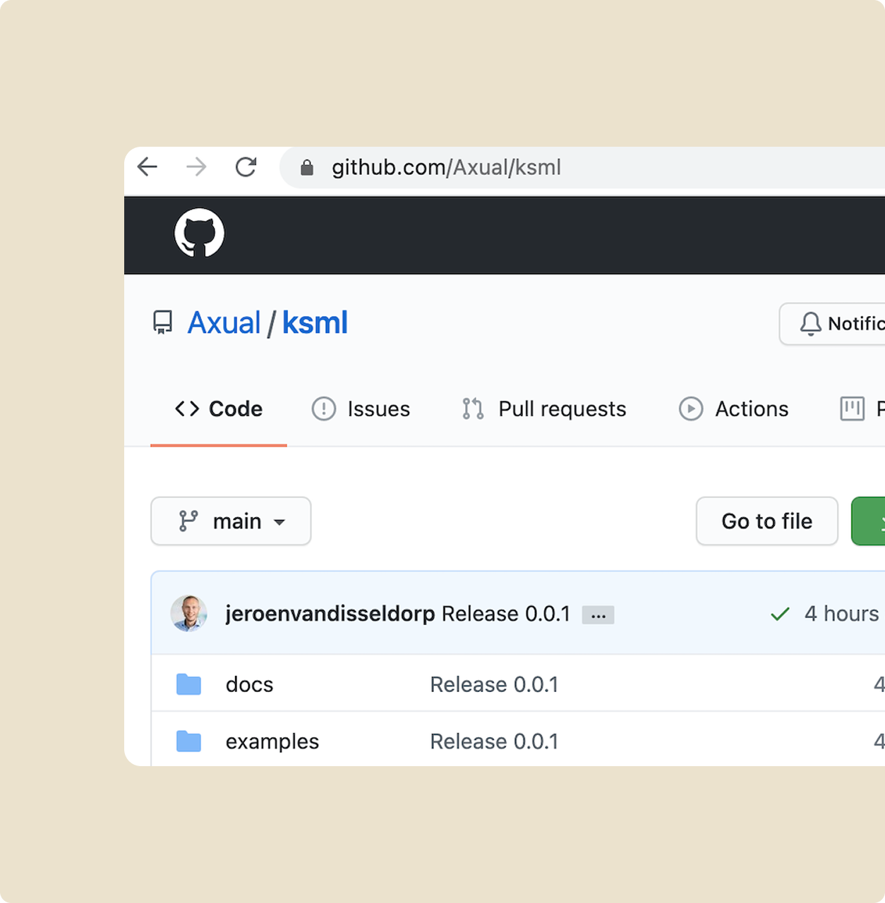Reload the page with refresh icon
This screenshot has width=885, height=903.
[x=246, y=167]
